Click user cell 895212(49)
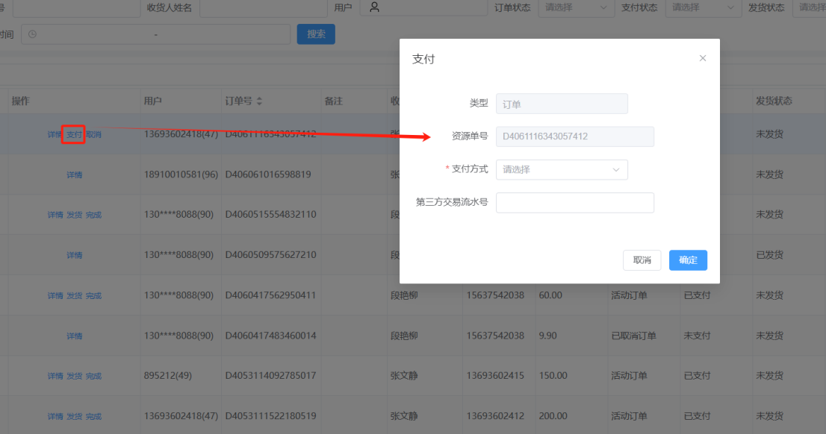This screenshot has width=826, height=434. (x=167, y=376)
